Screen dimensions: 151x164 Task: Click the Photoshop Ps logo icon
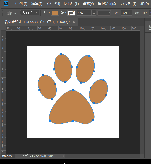(x=6, y=4)
